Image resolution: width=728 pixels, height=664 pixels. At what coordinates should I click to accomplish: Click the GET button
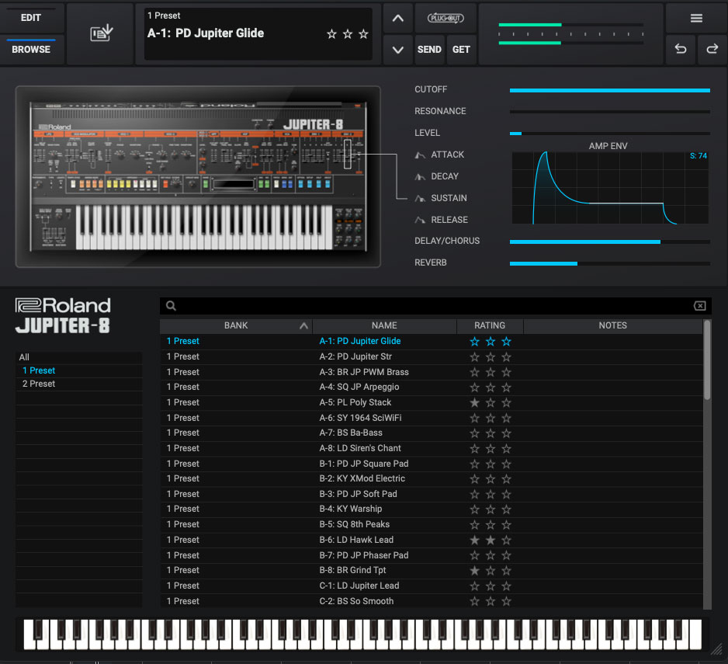[461, 50]
